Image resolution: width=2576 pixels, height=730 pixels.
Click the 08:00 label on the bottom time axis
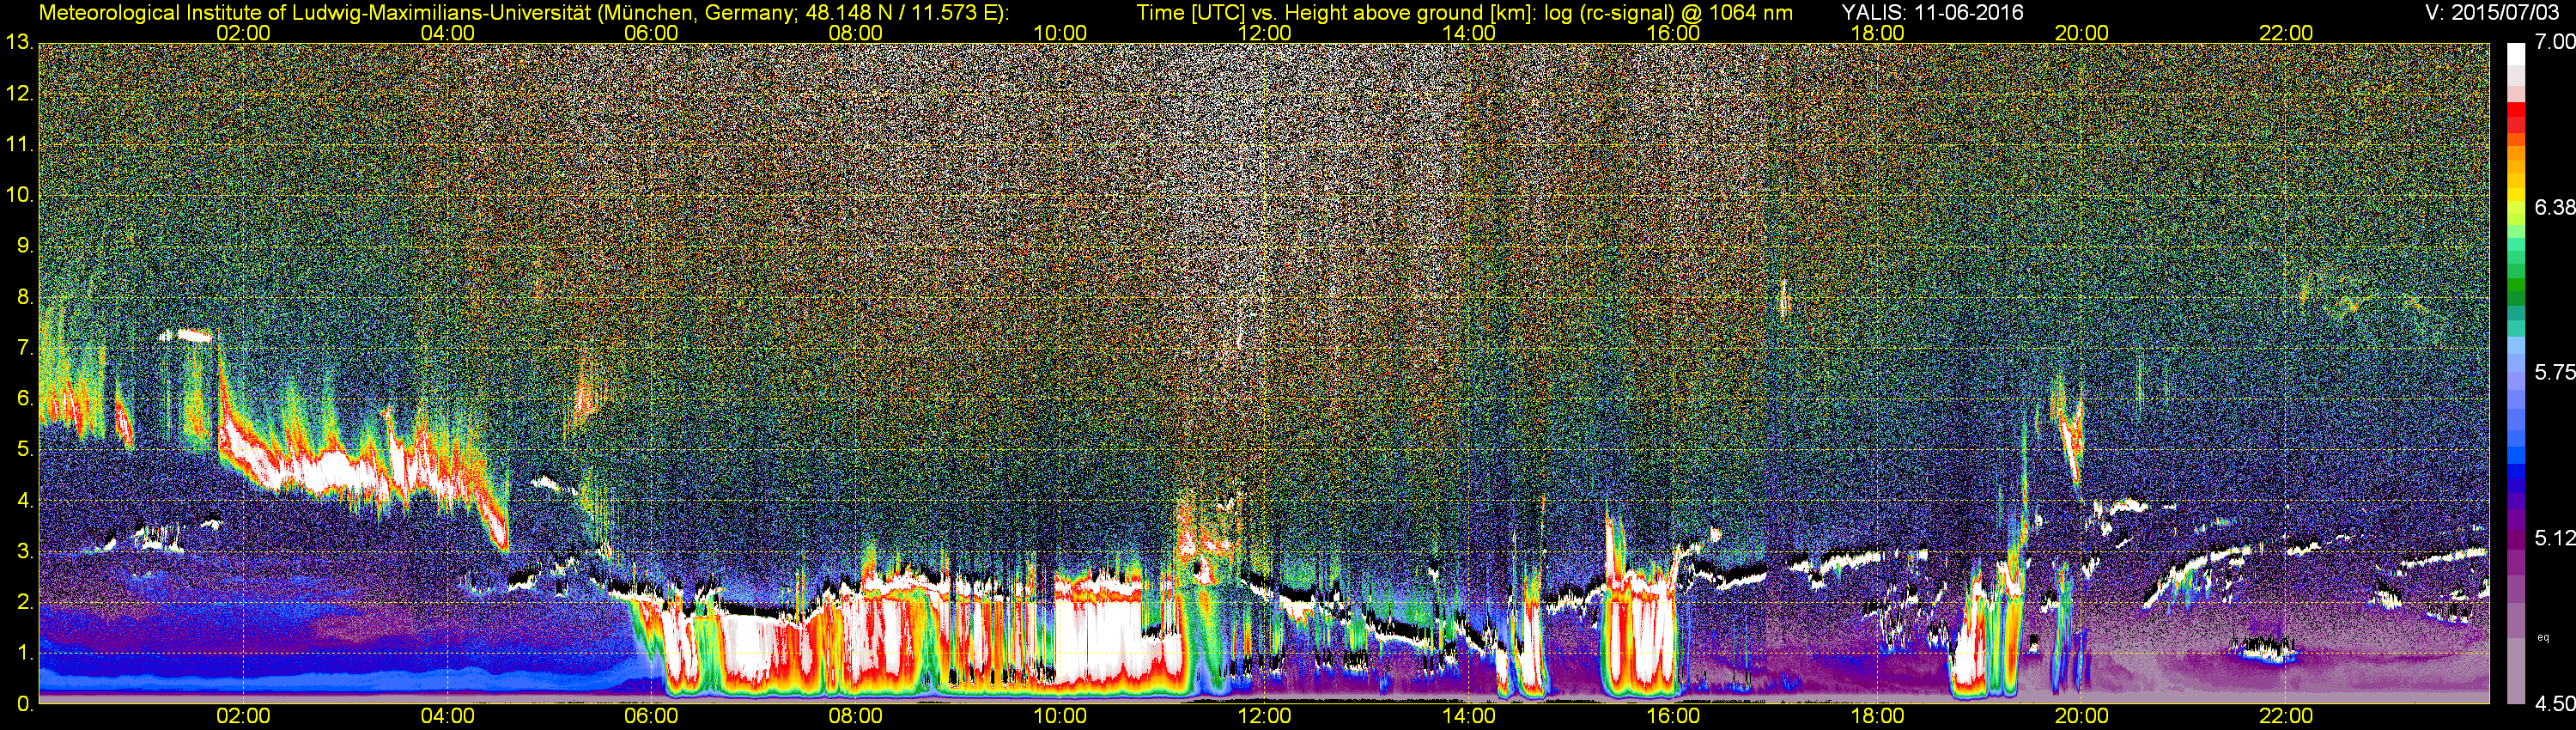coord(856,716)
